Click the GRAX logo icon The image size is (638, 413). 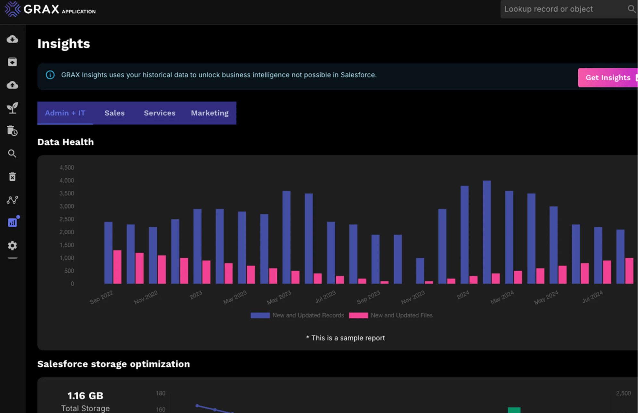[x=13, y=9]
